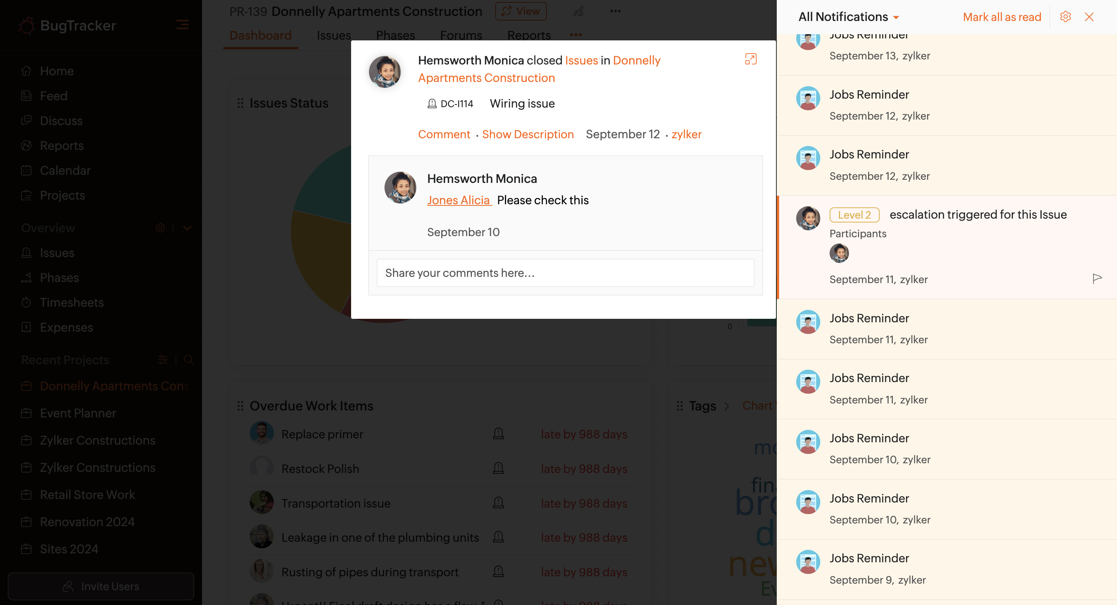Click Mark all as read
Viewport: 1117px width, 605px height.
point(1002,17)
